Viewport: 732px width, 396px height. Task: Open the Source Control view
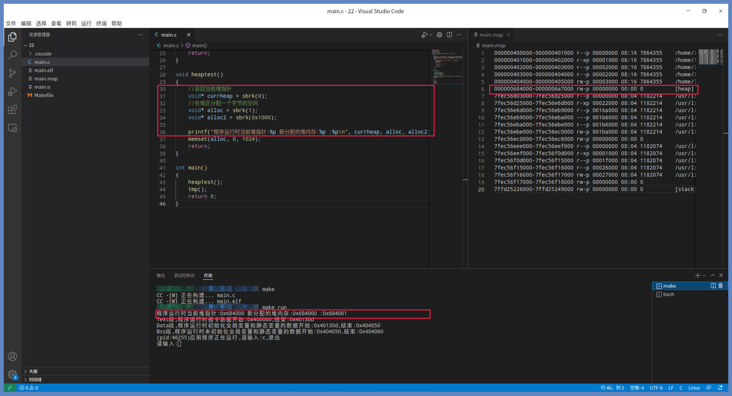click(x=13, y=73)
